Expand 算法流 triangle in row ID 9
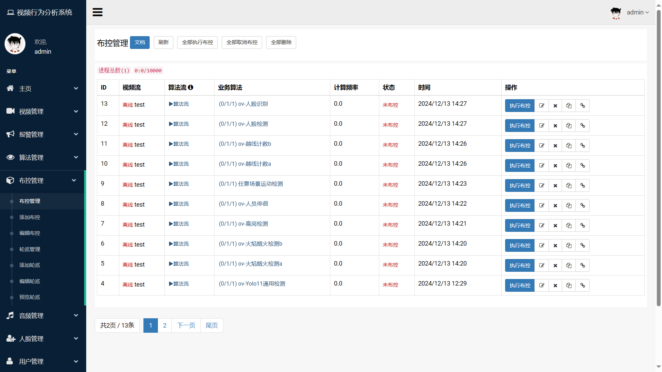This screenshot has width=662, height=372. tap(171, 184)
